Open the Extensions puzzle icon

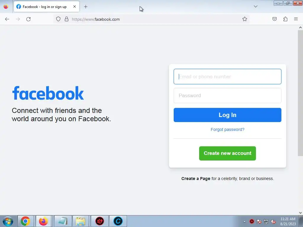tap(285, 19)
